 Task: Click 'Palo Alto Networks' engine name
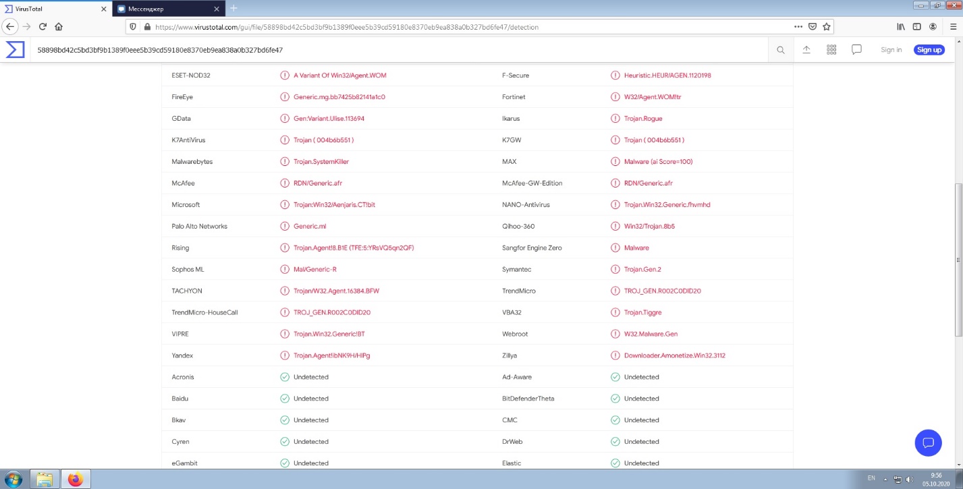coord(200,227)
